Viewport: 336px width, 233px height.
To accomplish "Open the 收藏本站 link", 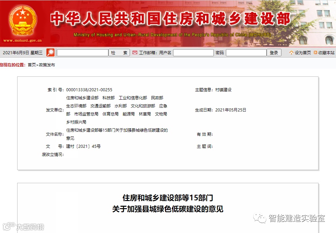I will [x=326, y=53].
